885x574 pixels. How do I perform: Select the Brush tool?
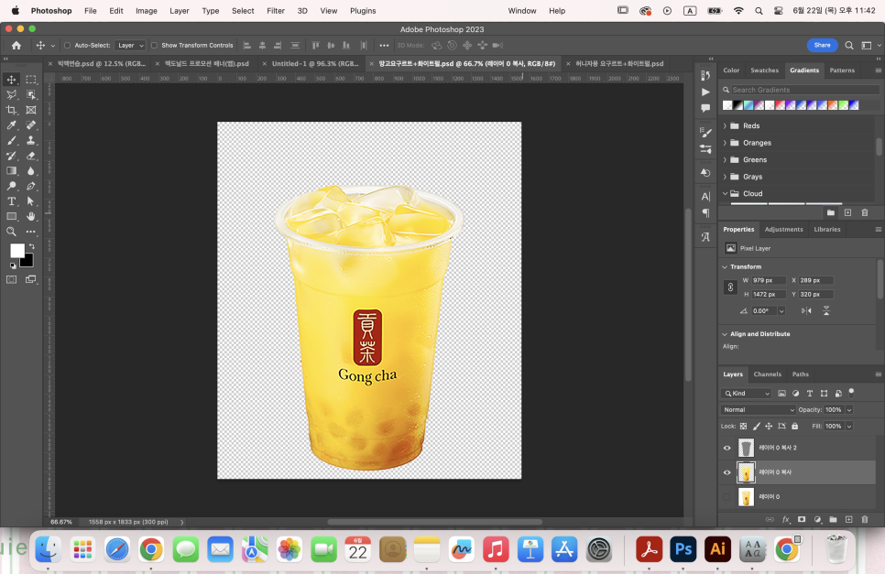pos(11,140)
